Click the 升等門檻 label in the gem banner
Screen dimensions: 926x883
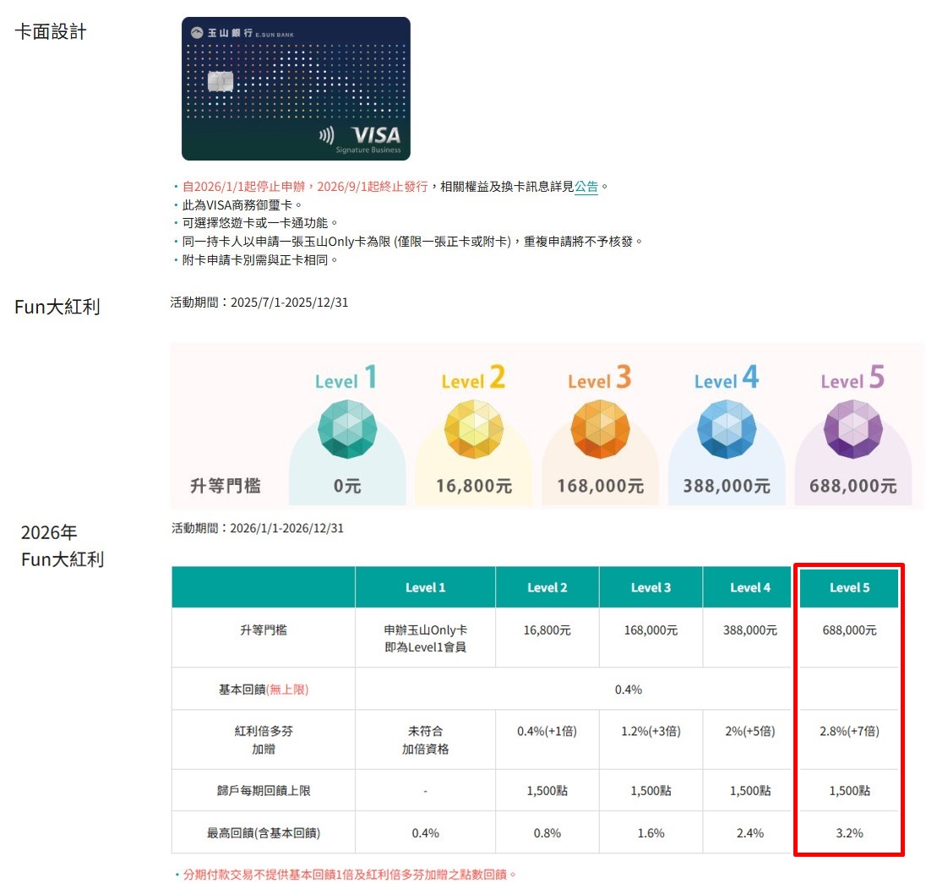(x=225, y=486)
